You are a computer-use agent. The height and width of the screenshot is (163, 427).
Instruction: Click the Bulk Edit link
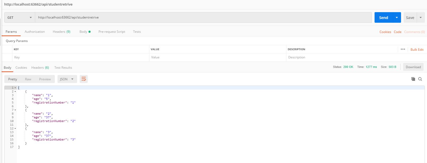pos(417,49)
